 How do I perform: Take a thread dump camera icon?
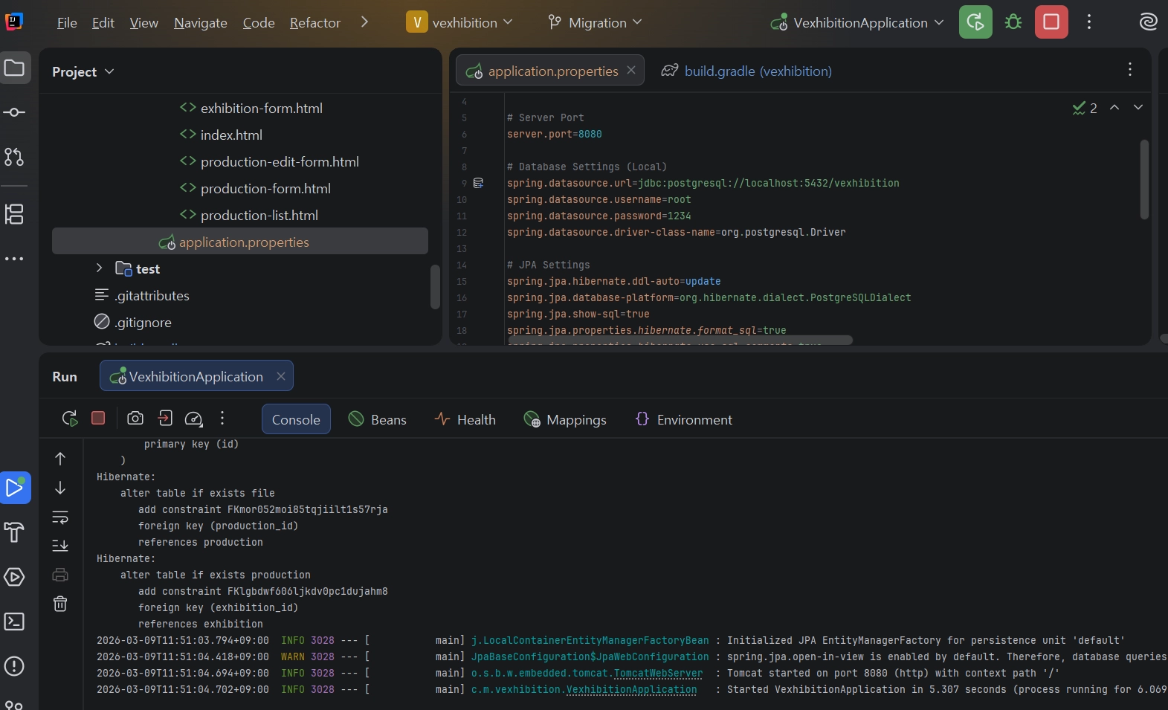(135, 419)
